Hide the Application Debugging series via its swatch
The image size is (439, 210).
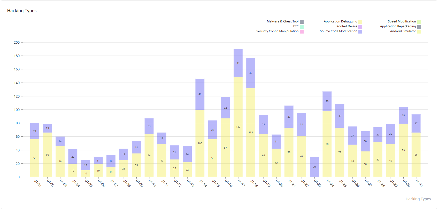pyautogui.click(x=360, y=22)
